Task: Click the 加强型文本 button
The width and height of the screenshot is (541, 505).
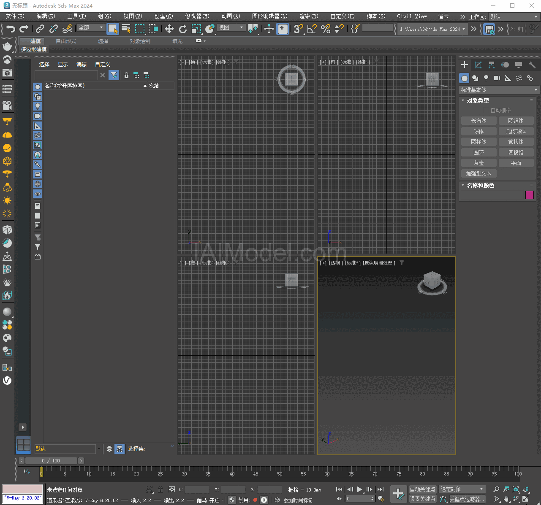Action: pos(478,173)
